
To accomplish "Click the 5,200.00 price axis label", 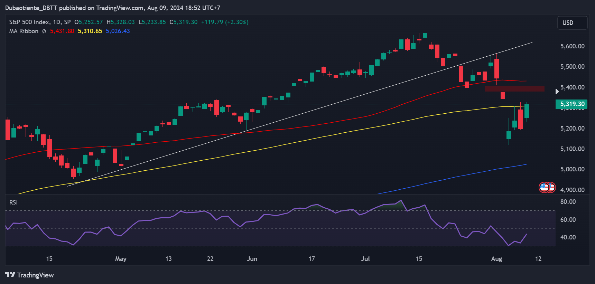I will [x=573, y=129].
